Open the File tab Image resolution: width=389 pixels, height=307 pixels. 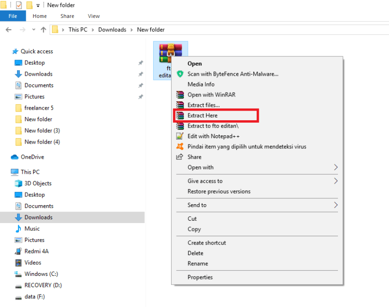click(x=13, y=16)
